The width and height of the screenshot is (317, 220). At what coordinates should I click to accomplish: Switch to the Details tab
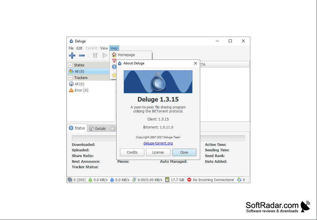click(98, 128)
